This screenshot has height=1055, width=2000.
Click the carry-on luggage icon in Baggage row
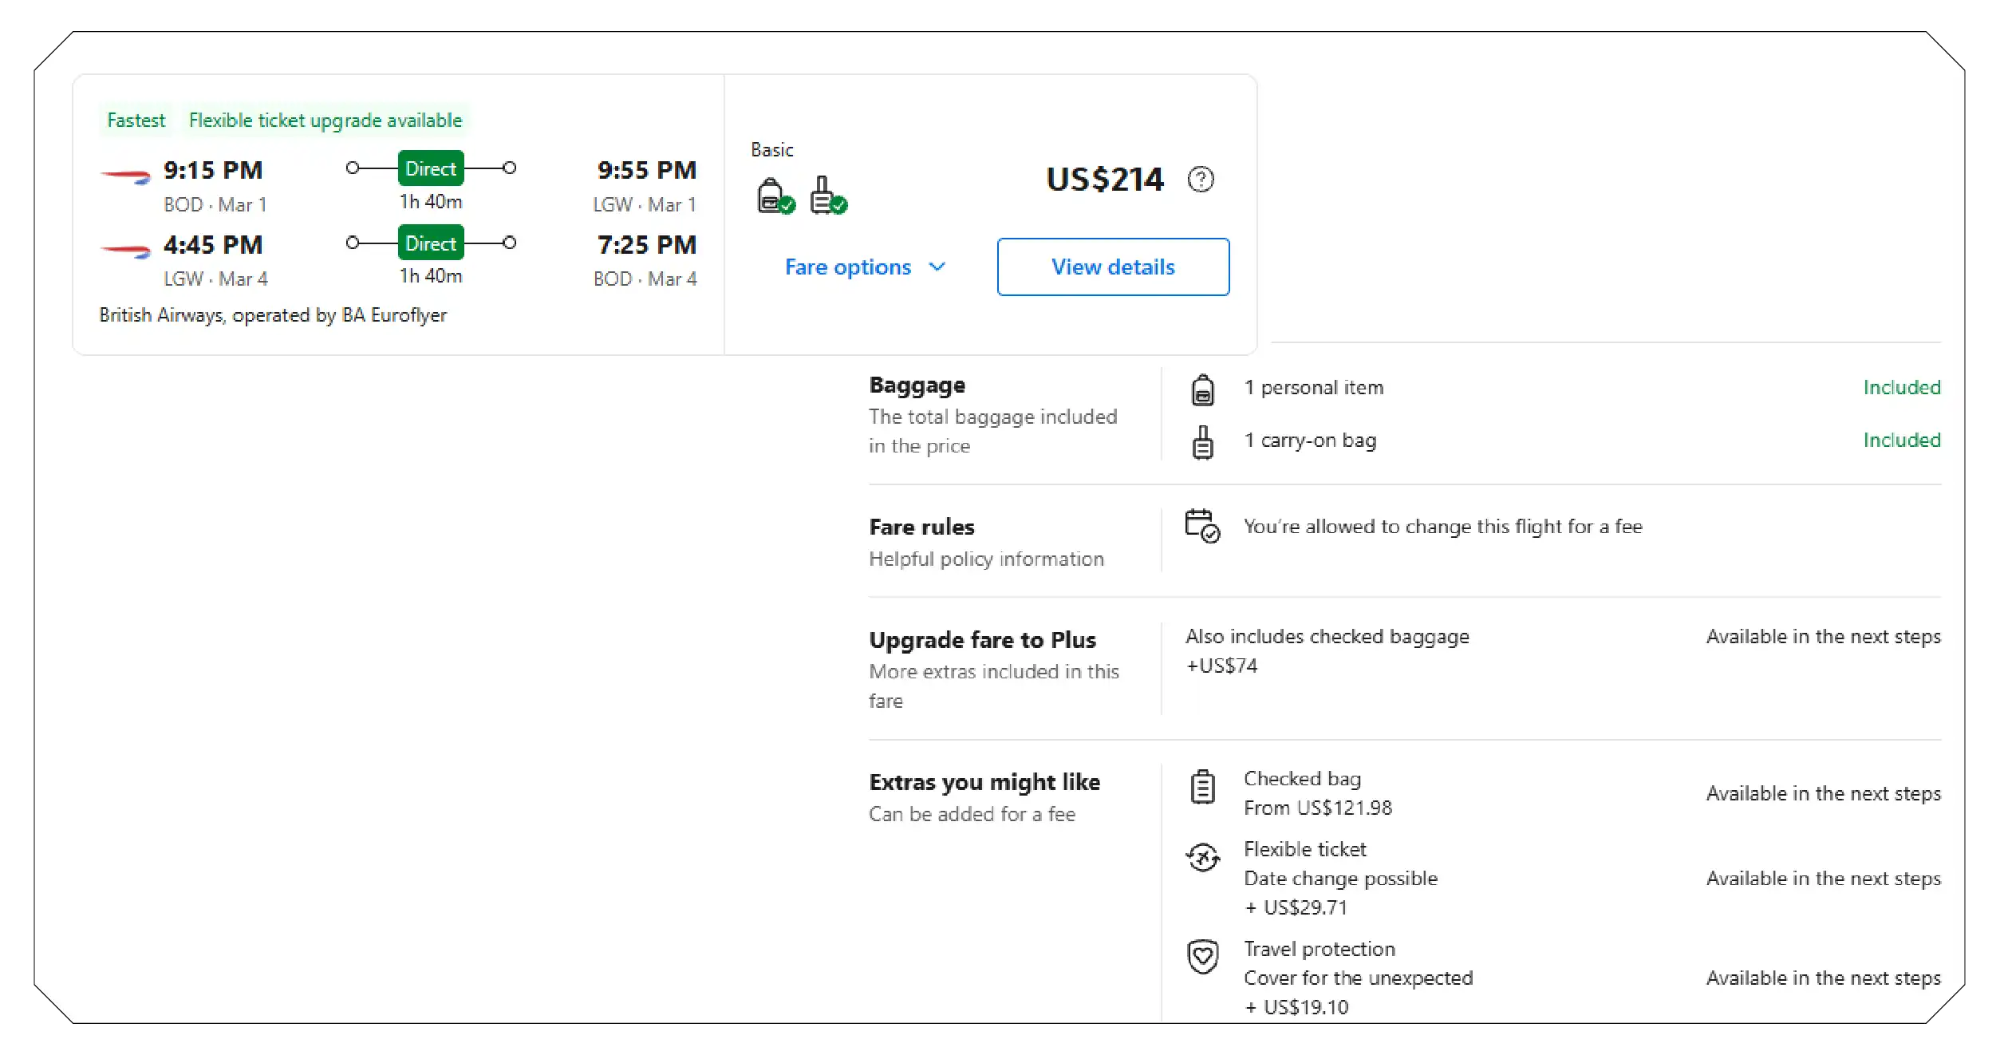(1202, 441)
